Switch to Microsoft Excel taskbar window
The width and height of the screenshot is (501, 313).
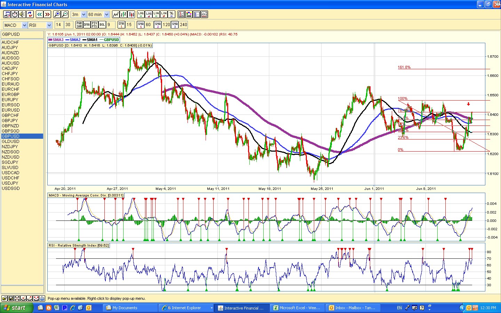[x=298, y=308]
